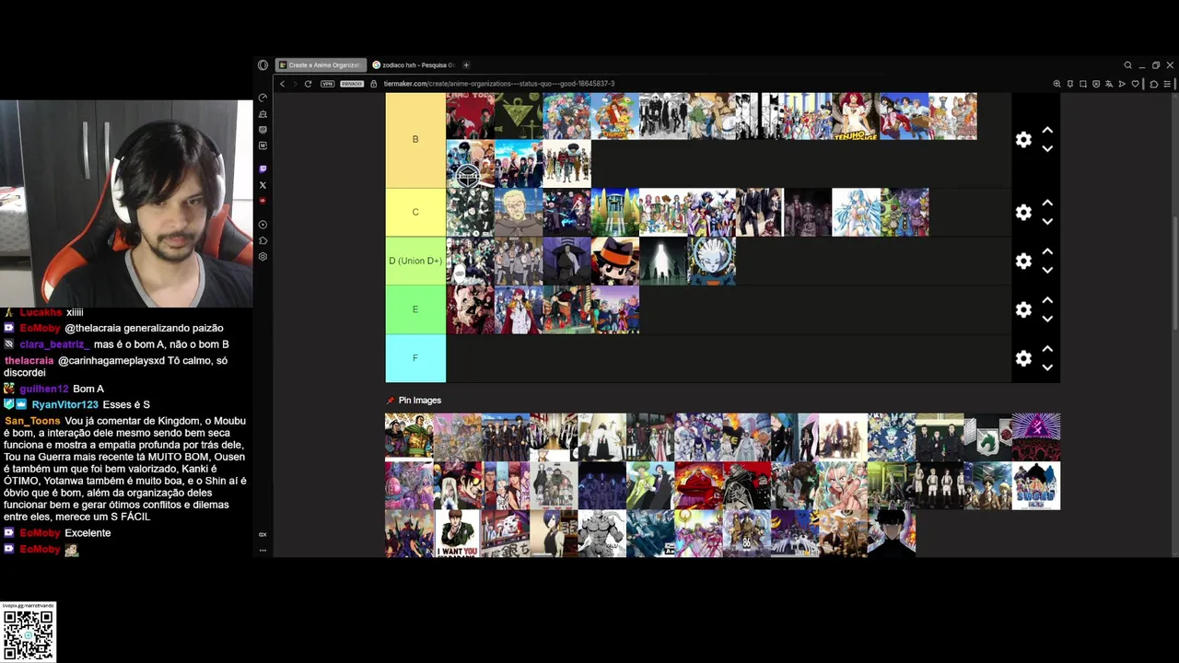Open sidebar Settings gear icon
The width and height of the screenshot is (1179, 663).
pyautogui.click(x=263, y=257)
